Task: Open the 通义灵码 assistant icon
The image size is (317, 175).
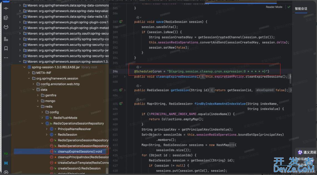Action: click(300, 152)
